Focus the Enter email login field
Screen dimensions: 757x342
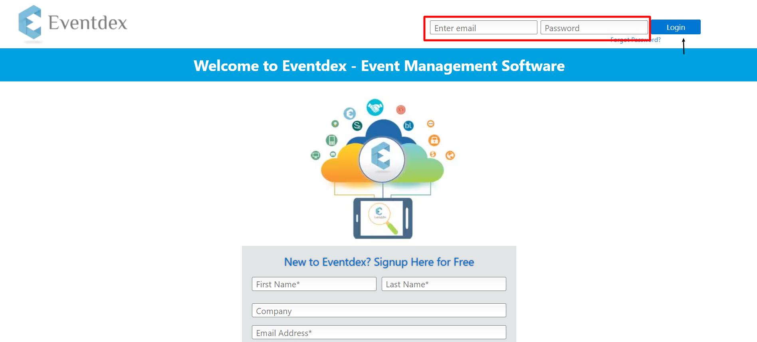(484, 28)
